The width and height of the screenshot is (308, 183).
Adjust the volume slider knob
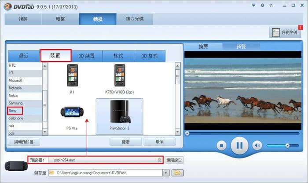[287, 146]
